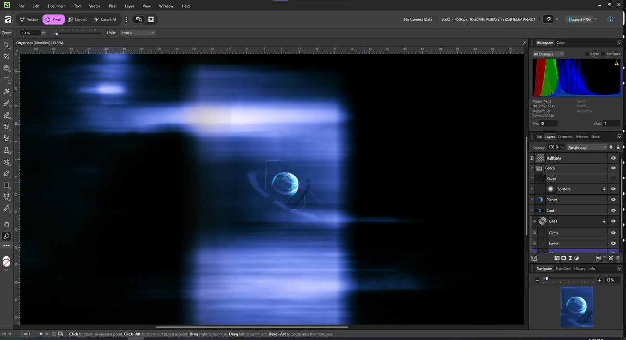Select the Move tool
This screenshot has height=340, width=626.
[x=7, y=45]
